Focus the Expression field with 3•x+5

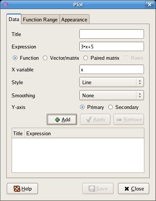(x=112, y=47)
